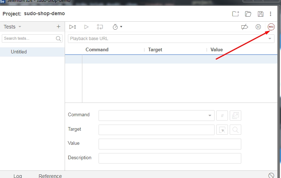281x178 pixels.
Task: Click the step over command icon
Action: point(100,27)
